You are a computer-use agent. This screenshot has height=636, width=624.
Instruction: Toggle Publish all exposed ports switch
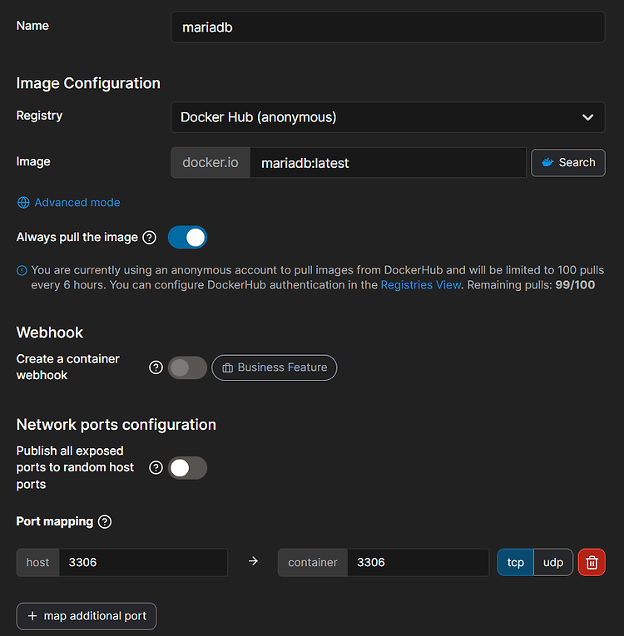[x=187, y=468]
